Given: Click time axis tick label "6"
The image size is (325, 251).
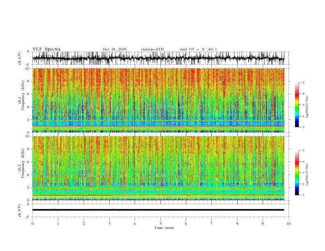Looking at the screenshot, I should (186, 224).
